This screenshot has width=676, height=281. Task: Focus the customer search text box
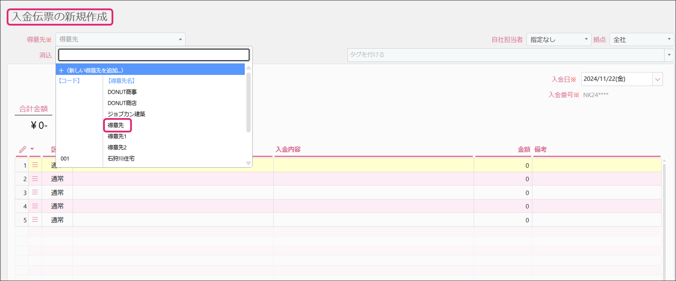coord(154,55)
